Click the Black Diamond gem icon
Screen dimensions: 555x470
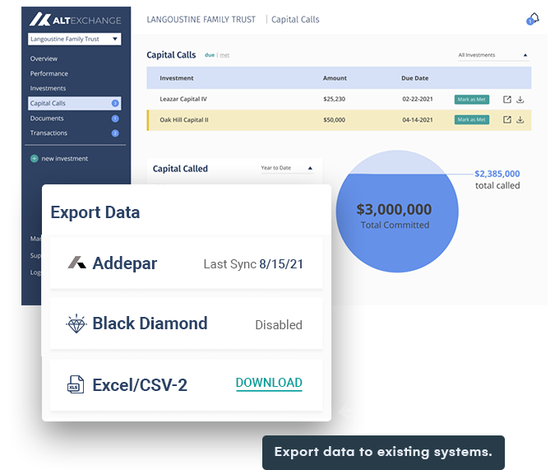76,323
